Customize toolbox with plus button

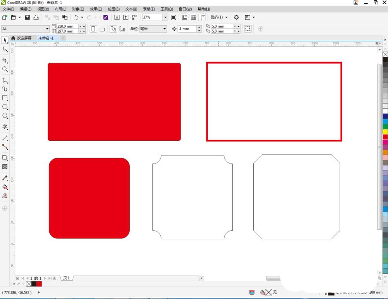coord(5,208)
